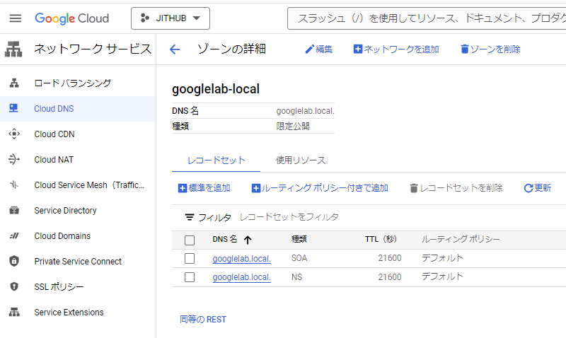Viewport: 566px width, 338px height.
Task: Click the Cloud CDN sidebar icon
Action: click(13, 134)
